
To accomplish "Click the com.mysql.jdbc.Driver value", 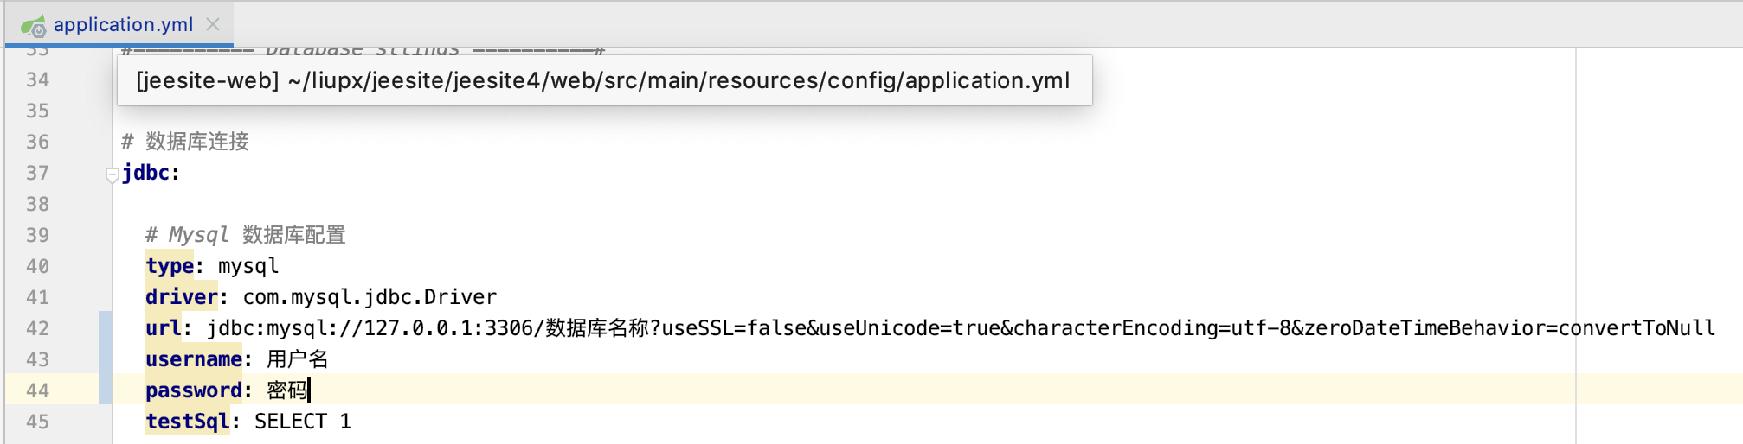I will [x=370, y=297].
